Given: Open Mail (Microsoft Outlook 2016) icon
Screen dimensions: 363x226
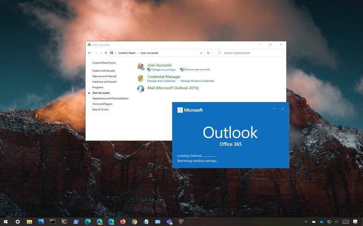Looking at the screenshot, I should pyautogui.click(x=141, y=89).
